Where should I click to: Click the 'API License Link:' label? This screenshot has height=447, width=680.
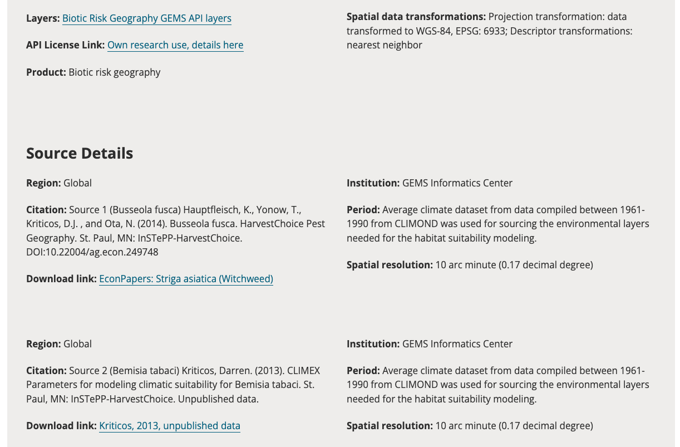coord(65,45)
